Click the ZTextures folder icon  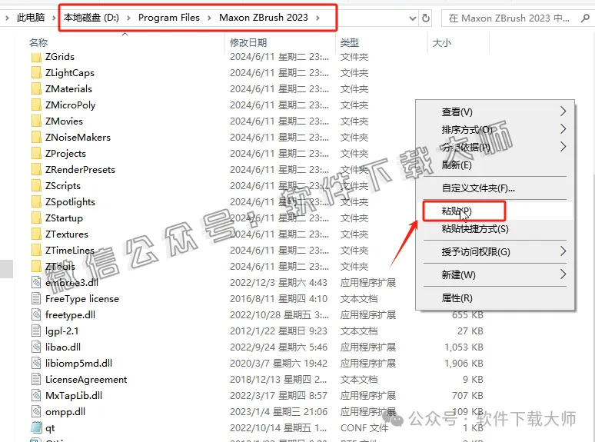[36, 234]
